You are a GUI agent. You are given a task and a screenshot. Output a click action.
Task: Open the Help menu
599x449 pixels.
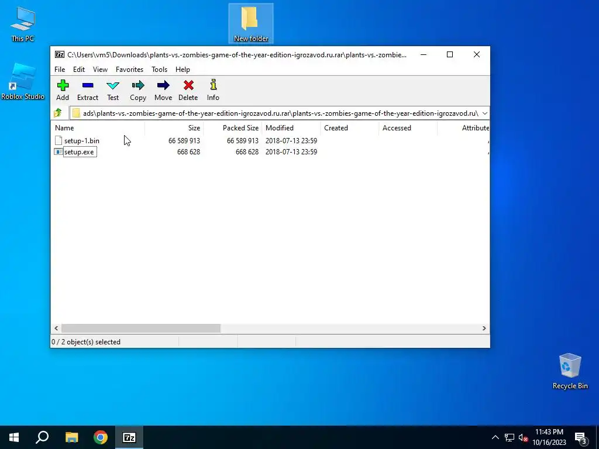point(183,70)
